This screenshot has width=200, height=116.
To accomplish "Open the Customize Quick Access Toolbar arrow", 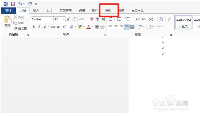I will [36, 4].
